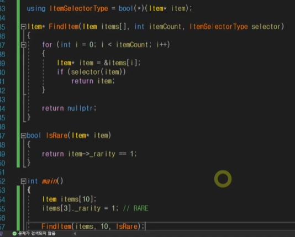Click 'if (selector(item))' condition line
Viewport: 295px width, 237px height.
[92, 72]
